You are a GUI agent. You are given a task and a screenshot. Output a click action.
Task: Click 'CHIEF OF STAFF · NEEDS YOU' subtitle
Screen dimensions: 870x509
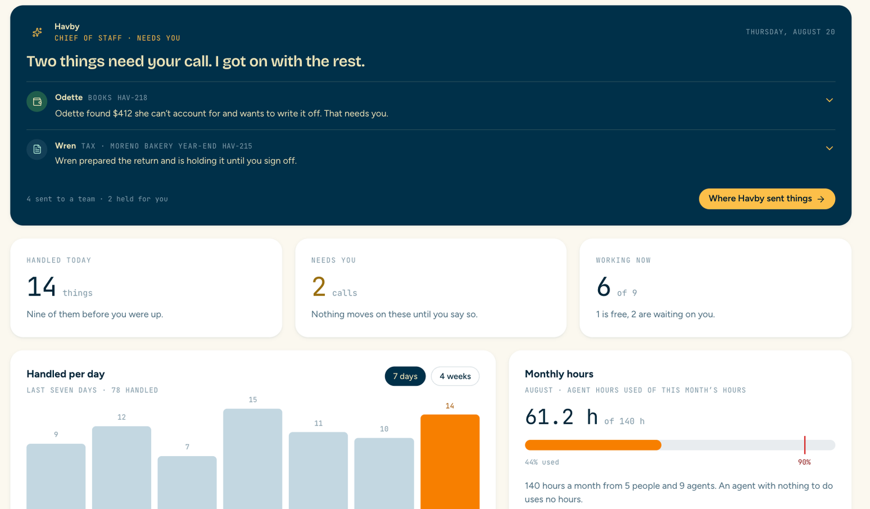tap(117, 38)
